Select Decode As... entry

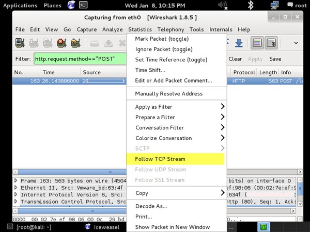pos(176,206)
